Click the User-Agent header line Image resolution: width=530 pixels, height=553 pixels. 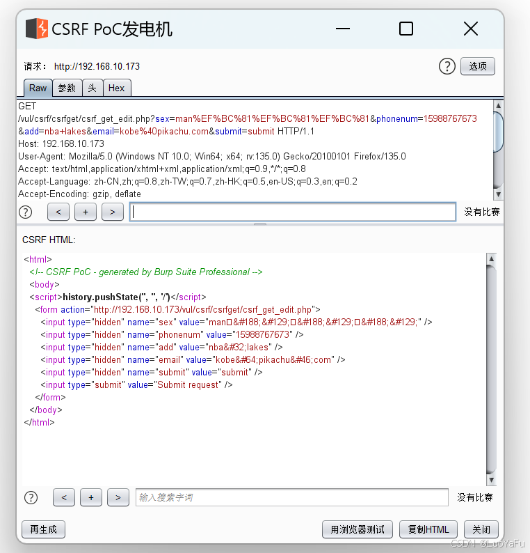212,156
